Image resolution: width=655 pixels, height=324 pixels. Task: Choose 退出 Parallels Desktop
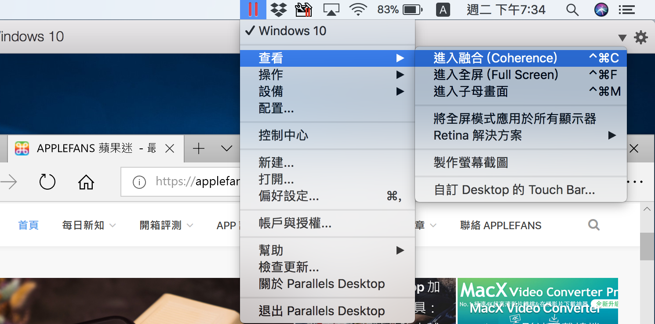[327, 311]
